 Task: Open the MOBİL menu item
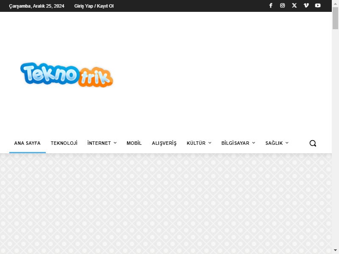pos(134,143)
